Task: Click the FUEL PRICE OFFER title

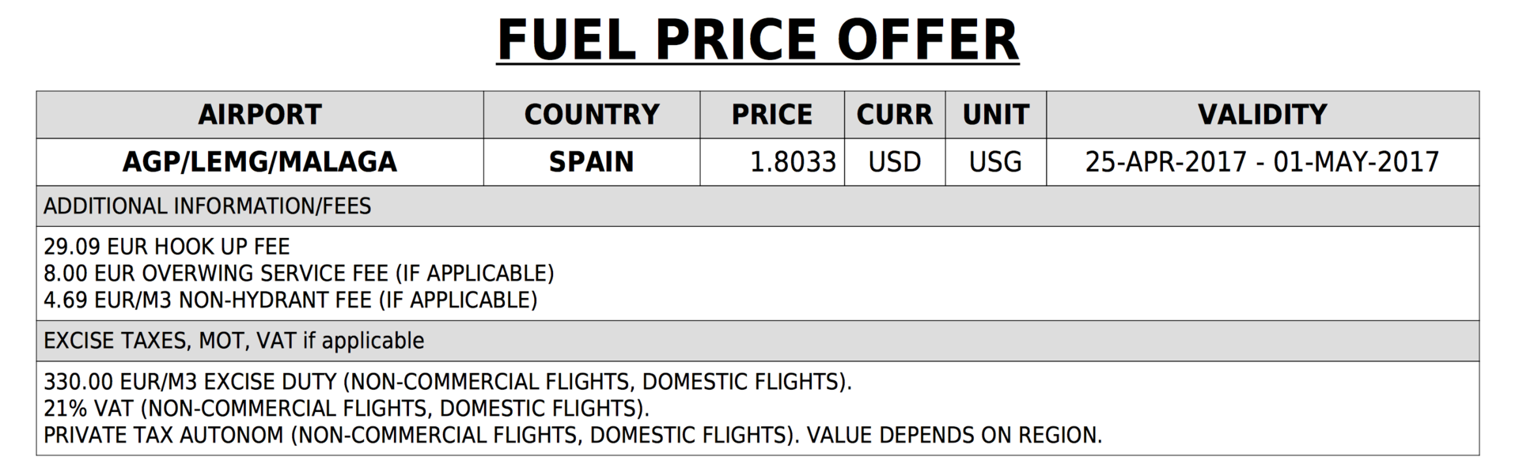Action: pos(757,40)
